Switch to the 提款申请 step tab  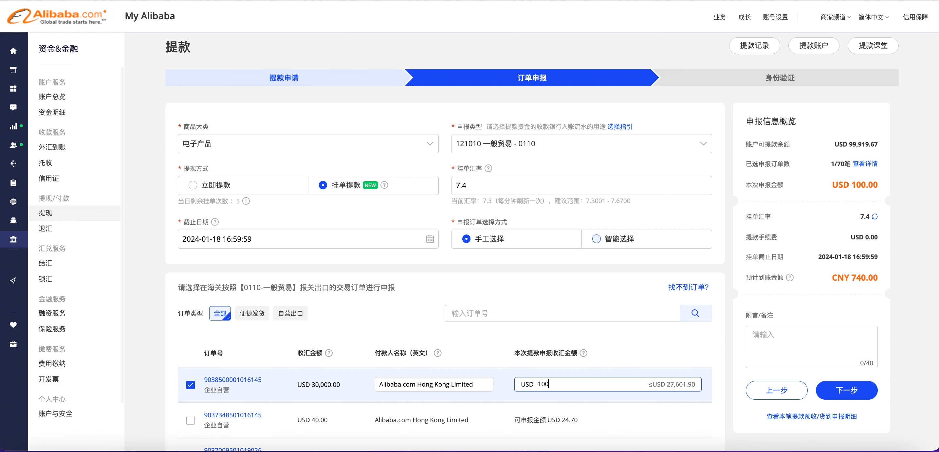coord(284,78)
